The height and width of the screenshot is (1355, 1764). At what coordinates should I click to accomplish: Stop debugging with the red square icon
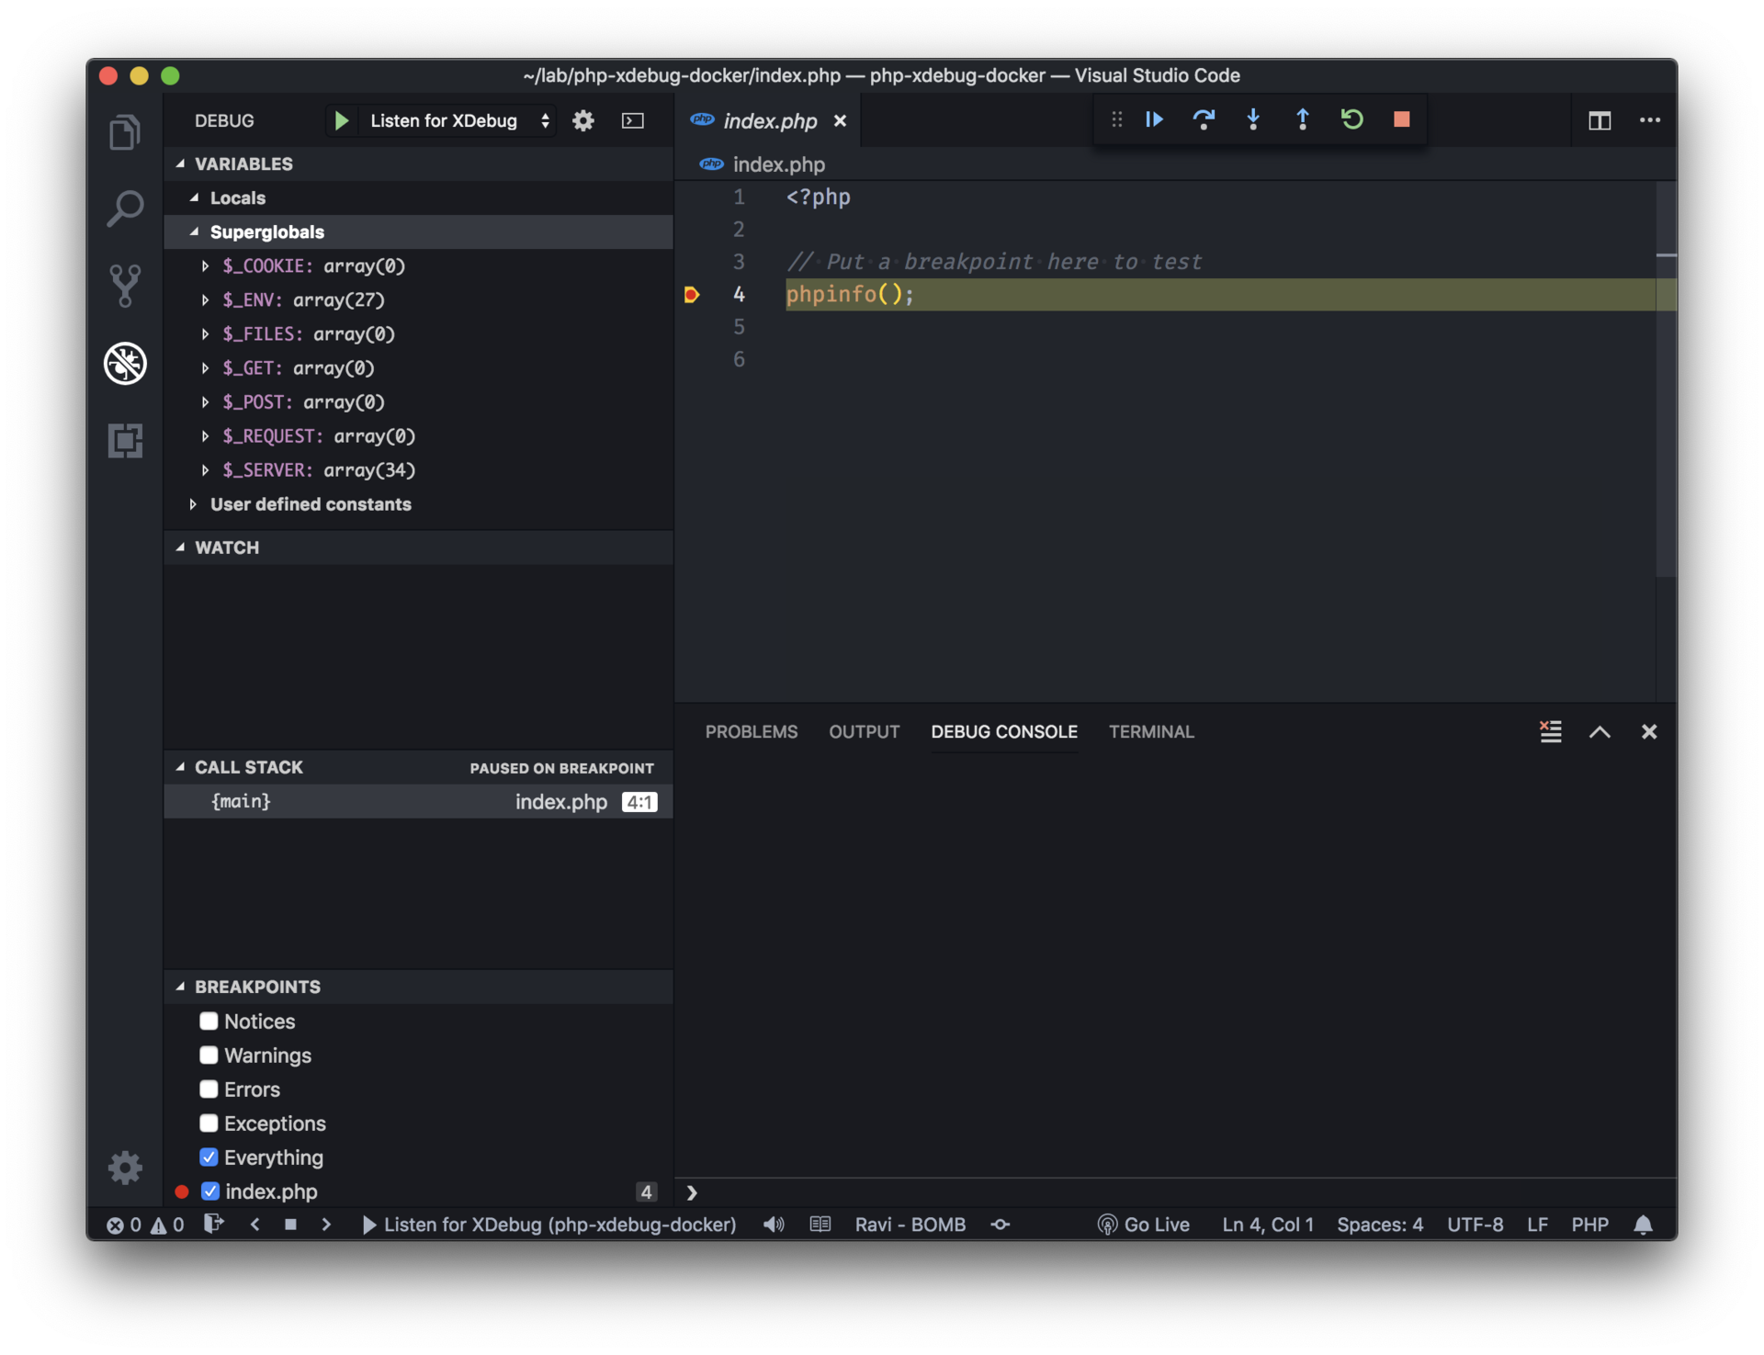tap(1400, 119)
